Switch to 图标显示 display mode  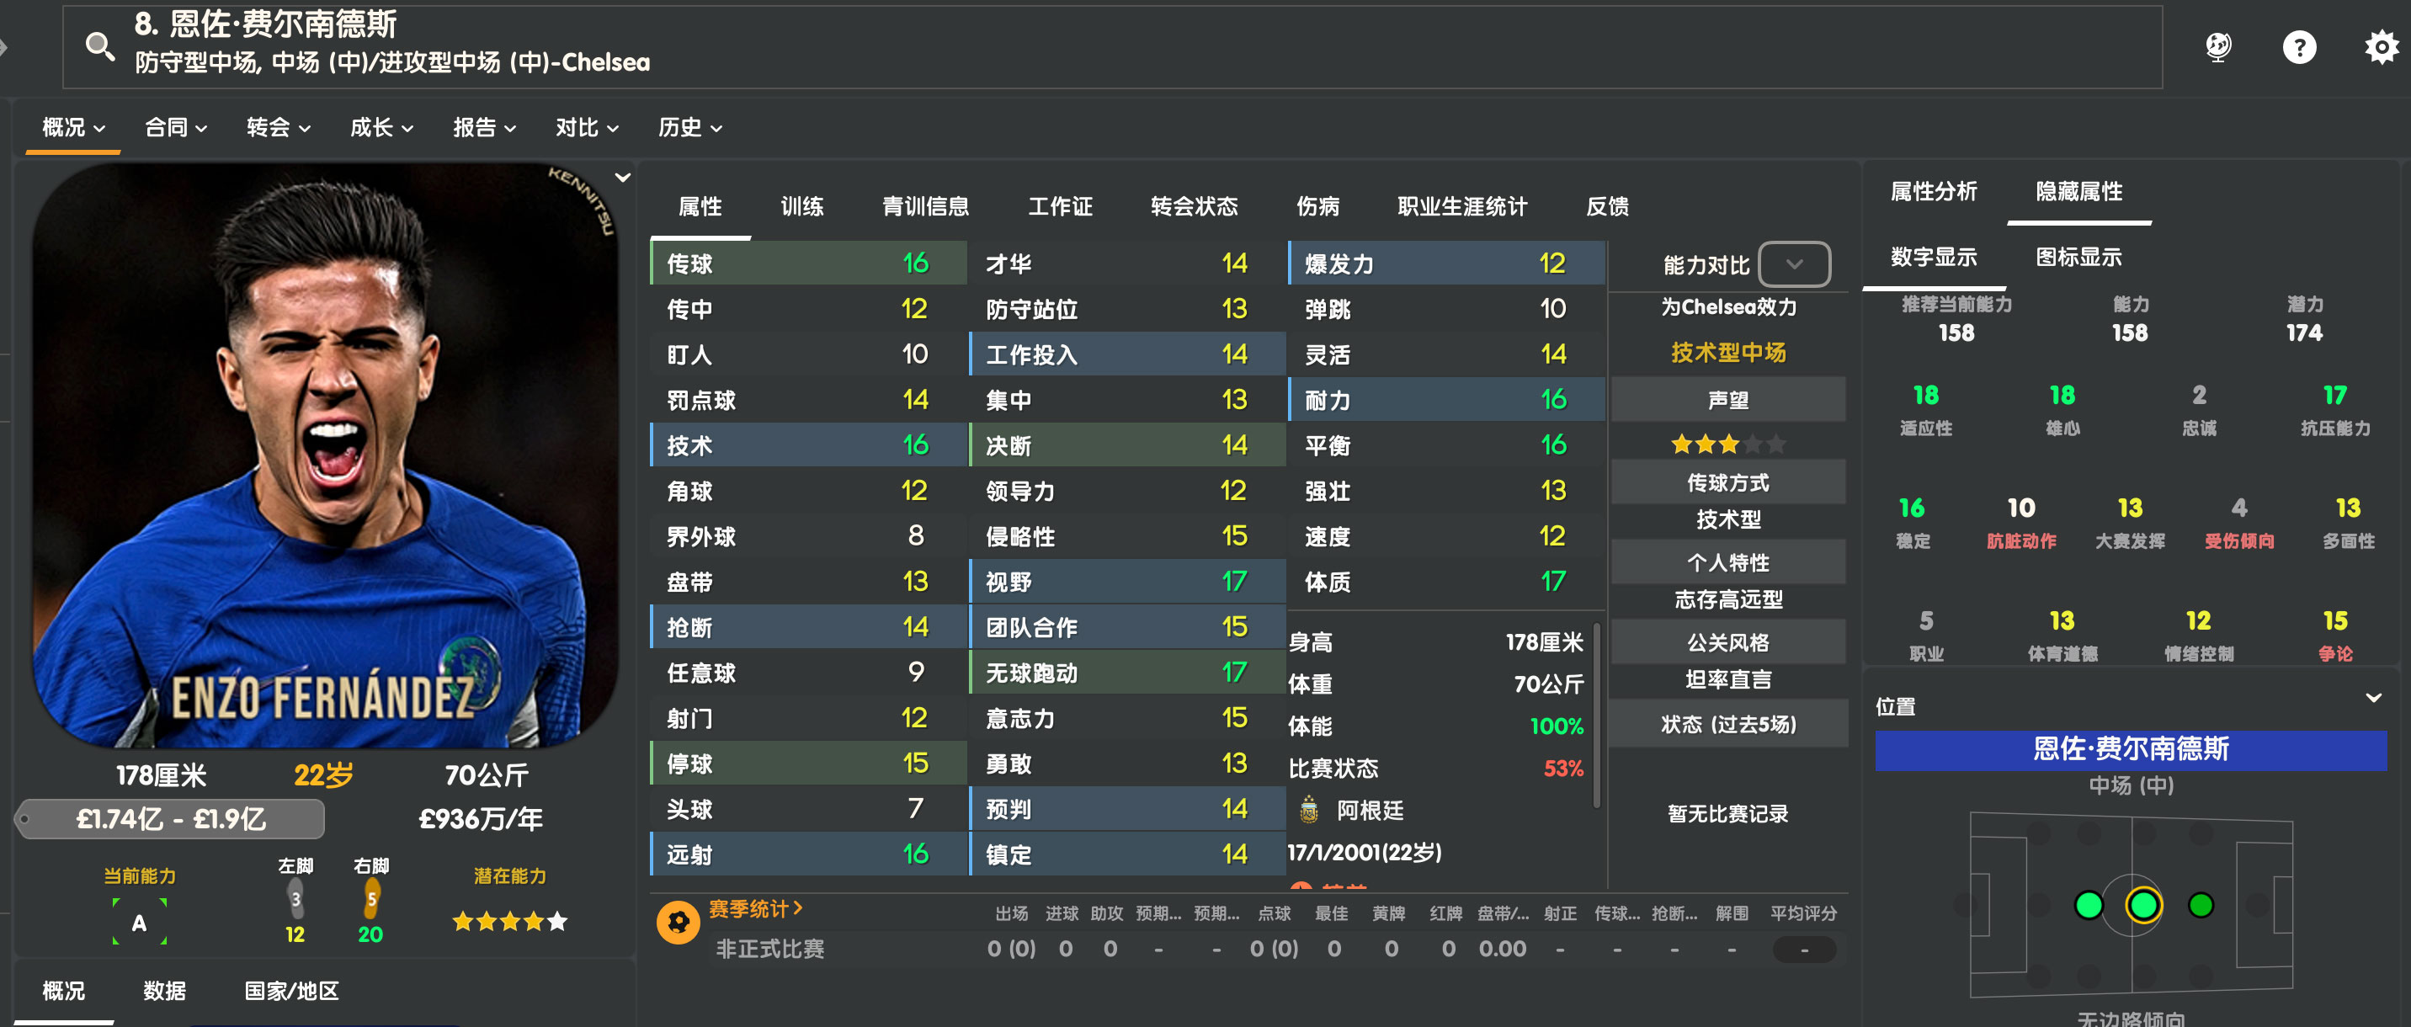[2078, 257]
